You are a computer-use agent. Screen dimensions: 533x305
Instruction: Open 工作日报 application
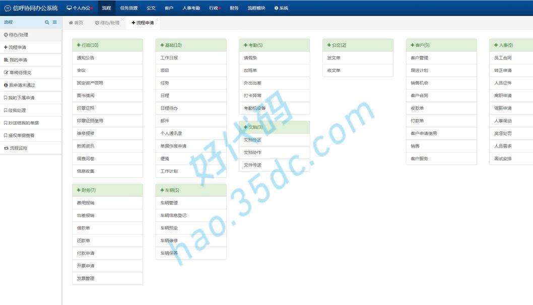click(191, 58)
